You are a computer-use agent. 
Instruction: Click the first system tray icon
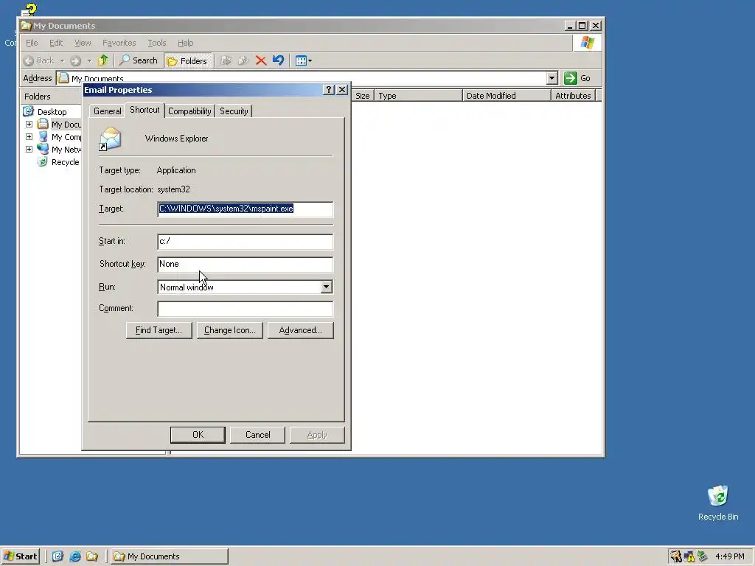676,557
